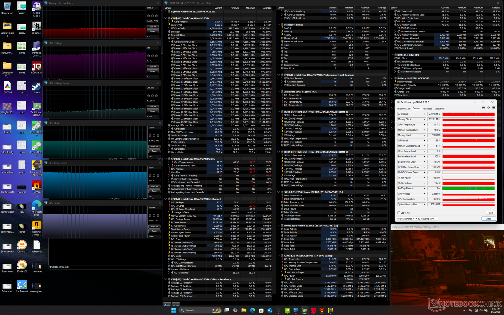Click Auto Fit in CPU Package graph
The height and width of the screenshot is (315, 504).
[153, 67]
